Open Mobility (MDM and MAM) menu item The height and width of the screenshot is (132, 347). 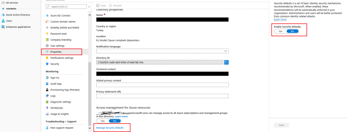coord(65,28)
